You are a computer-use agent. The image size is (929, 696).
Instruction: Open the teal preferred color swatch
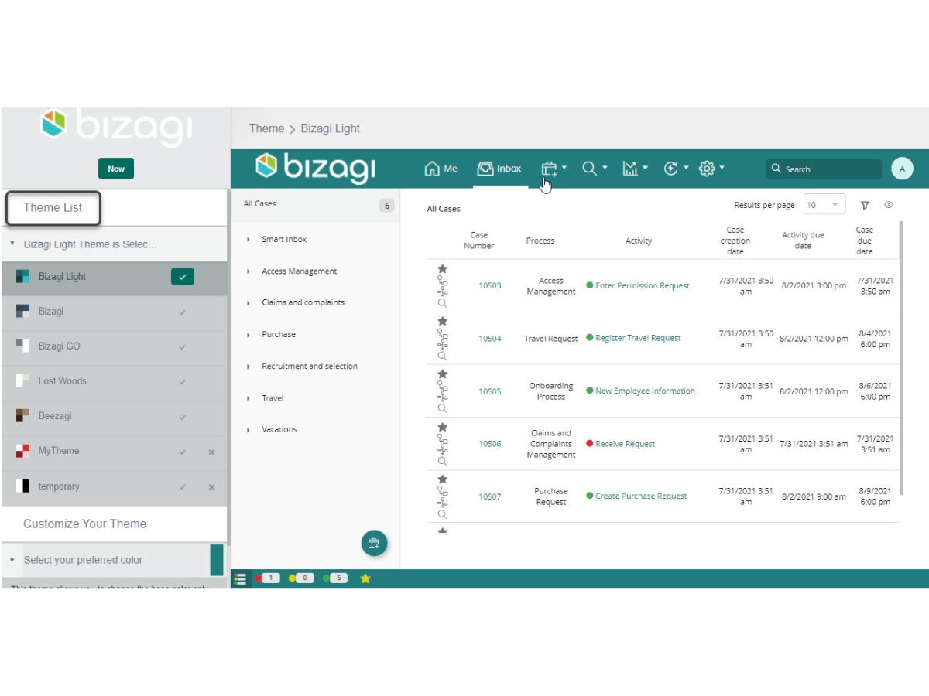[217, 560]
